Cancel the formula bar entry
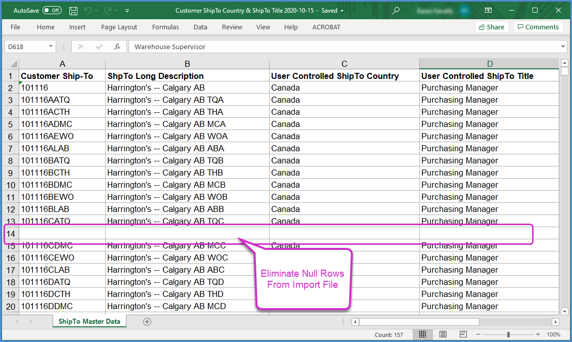 tap(80, 47)
